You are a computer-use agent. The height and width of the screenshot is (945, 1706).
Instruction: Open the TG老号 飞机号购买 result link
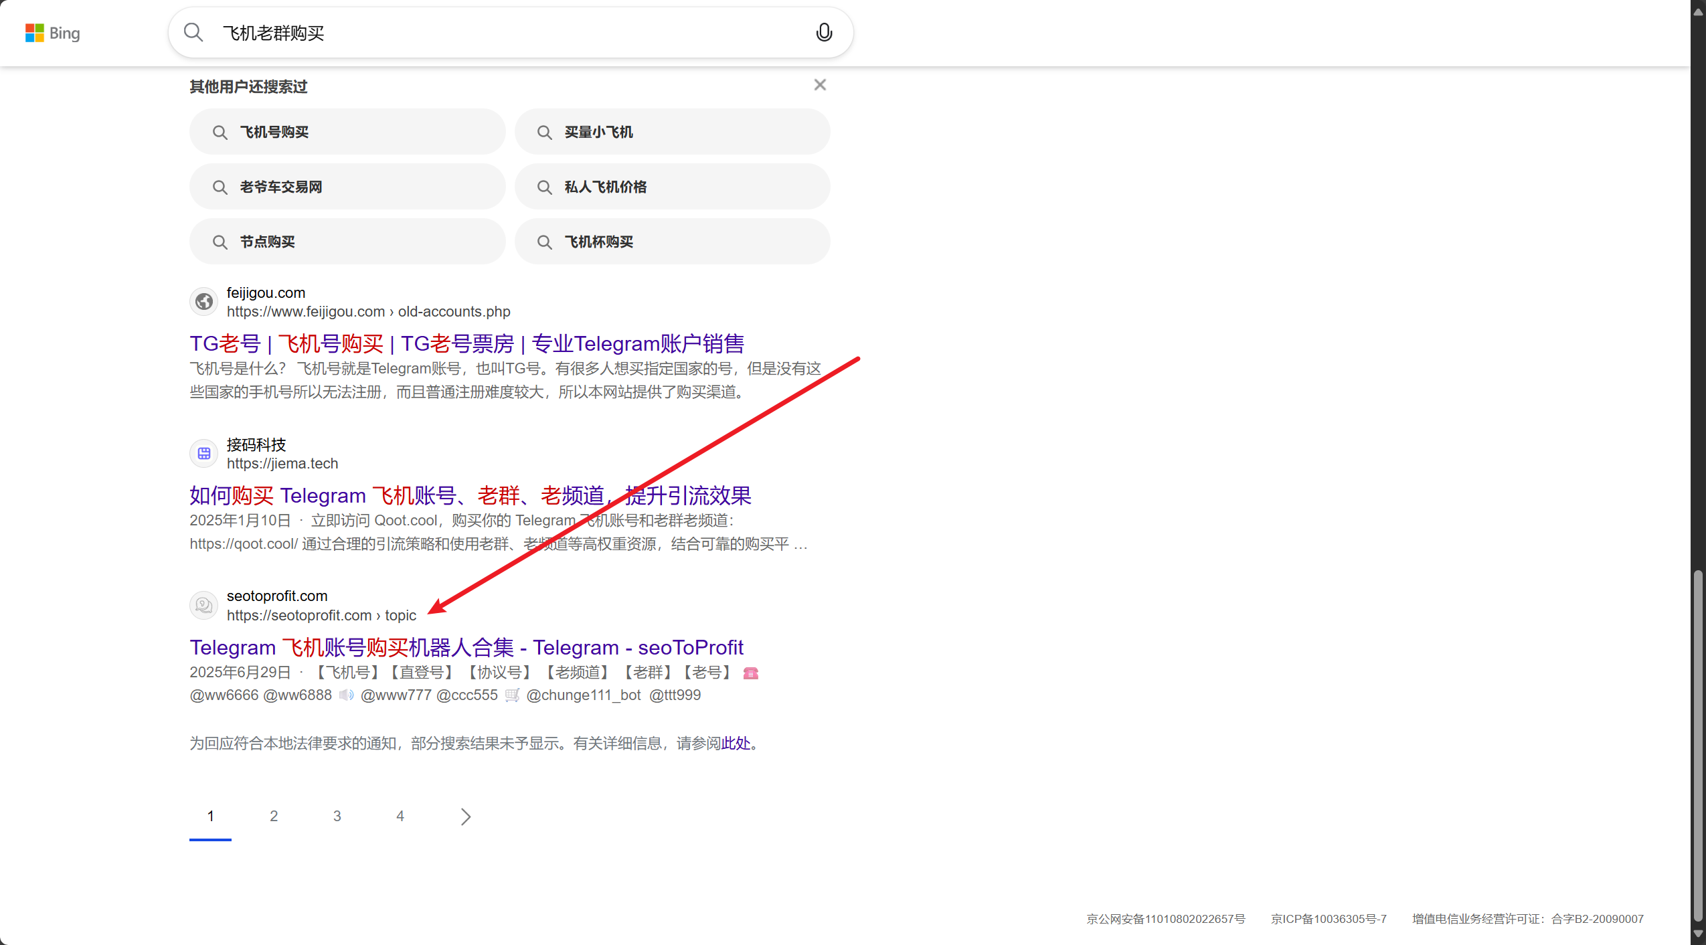[466, 343]
